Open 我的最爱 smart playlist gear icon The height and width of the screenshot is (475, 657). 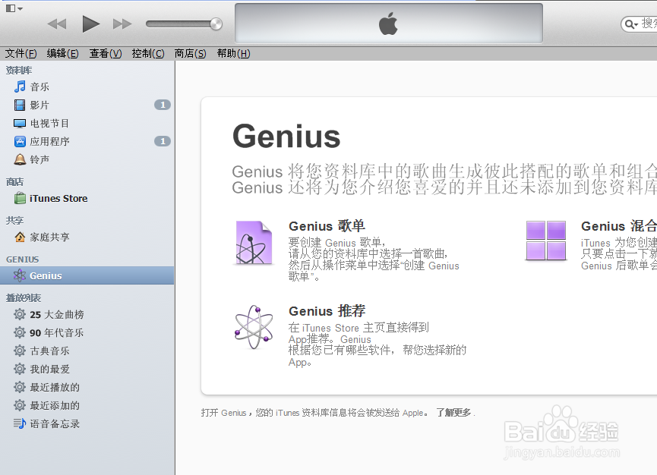20,369
